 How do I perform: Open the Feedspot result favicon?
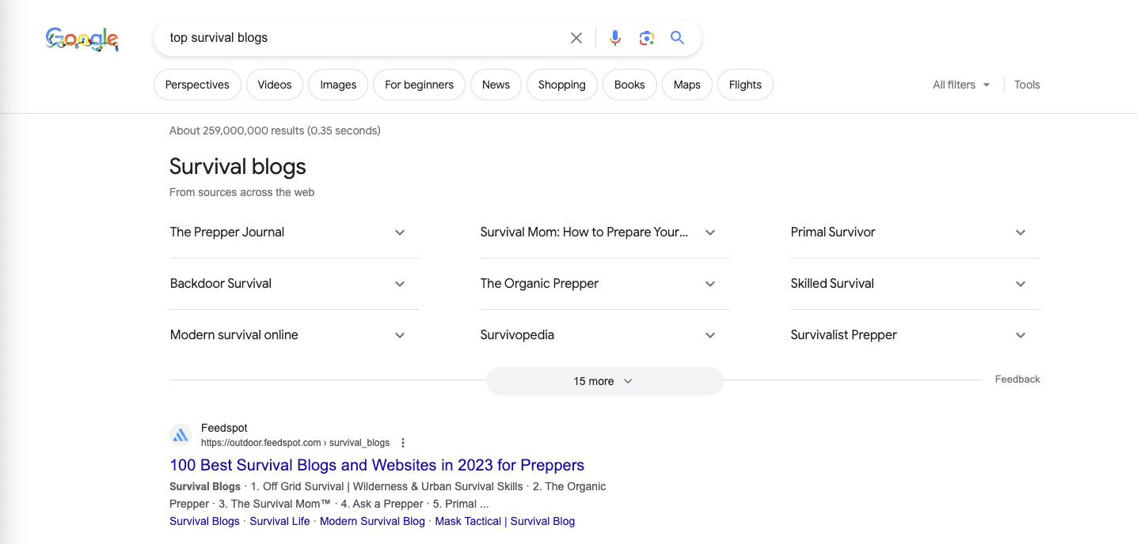click(181, 435)
